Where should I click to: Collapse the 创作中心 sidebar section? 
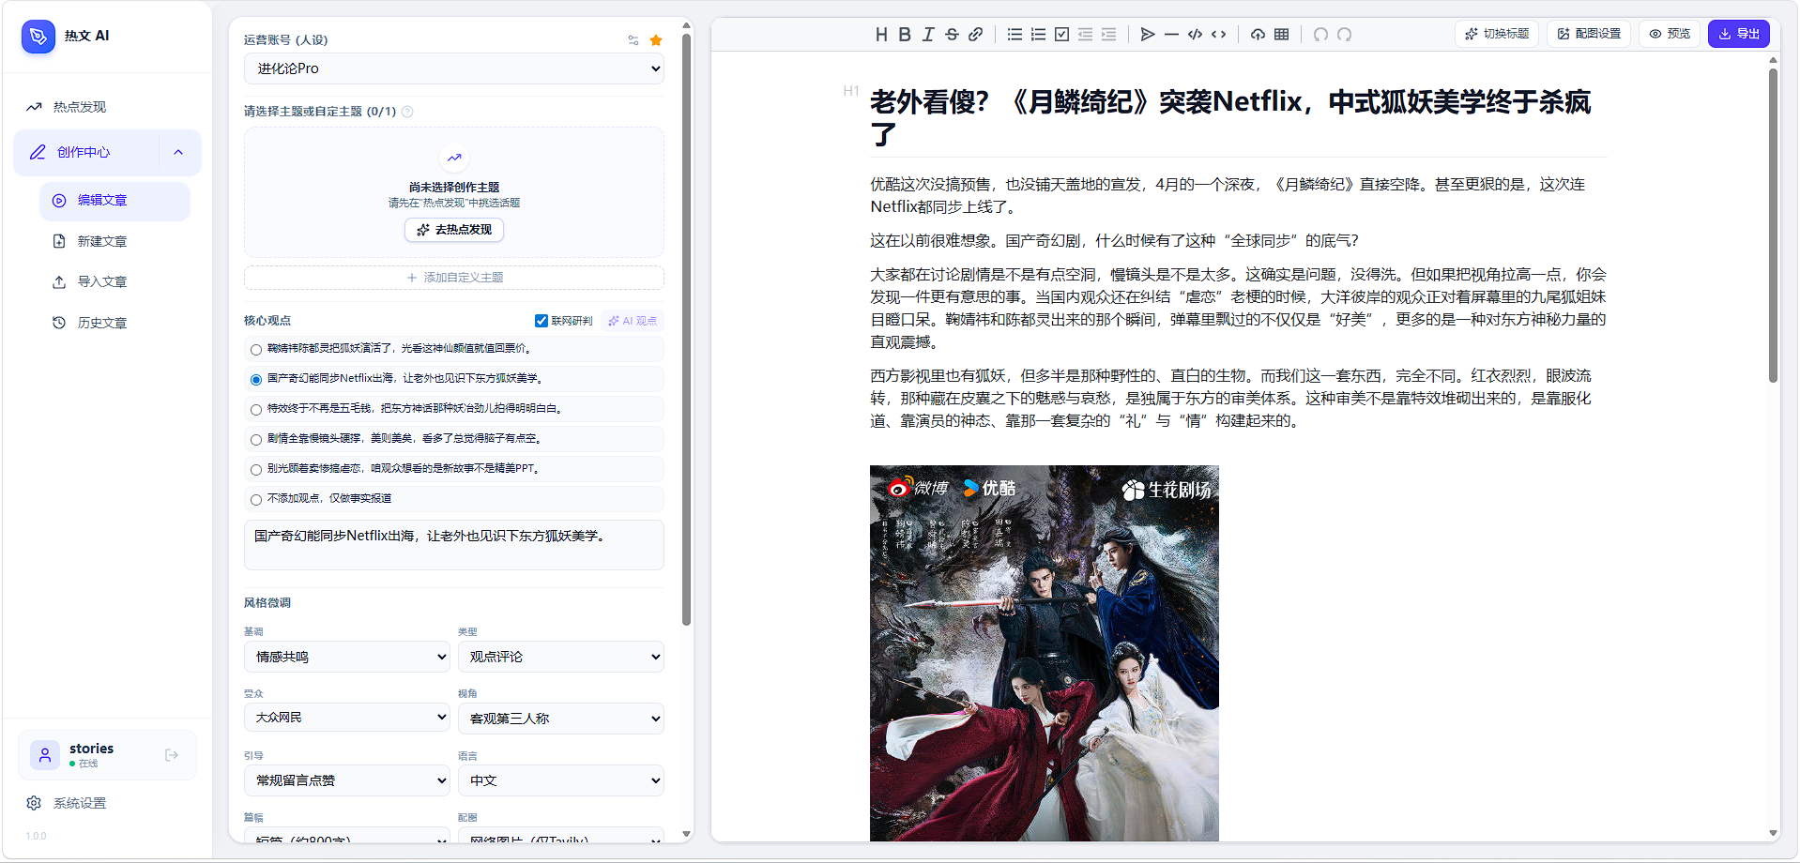(x=178, y=152)
